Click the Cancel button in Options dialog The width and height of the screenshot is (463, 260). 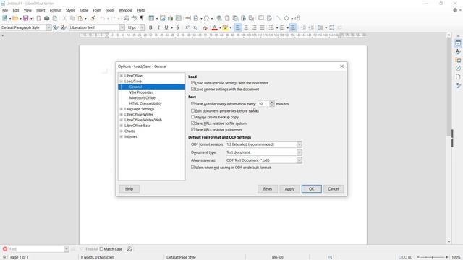pyautogui.click(x=334, y=189)
